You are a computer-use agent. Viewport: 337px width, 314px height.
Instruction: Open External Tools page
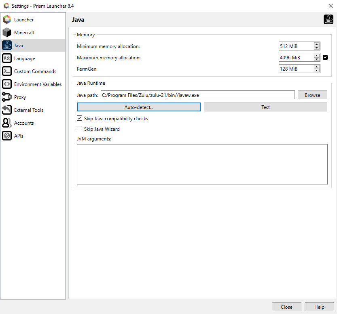click(33, 110)
